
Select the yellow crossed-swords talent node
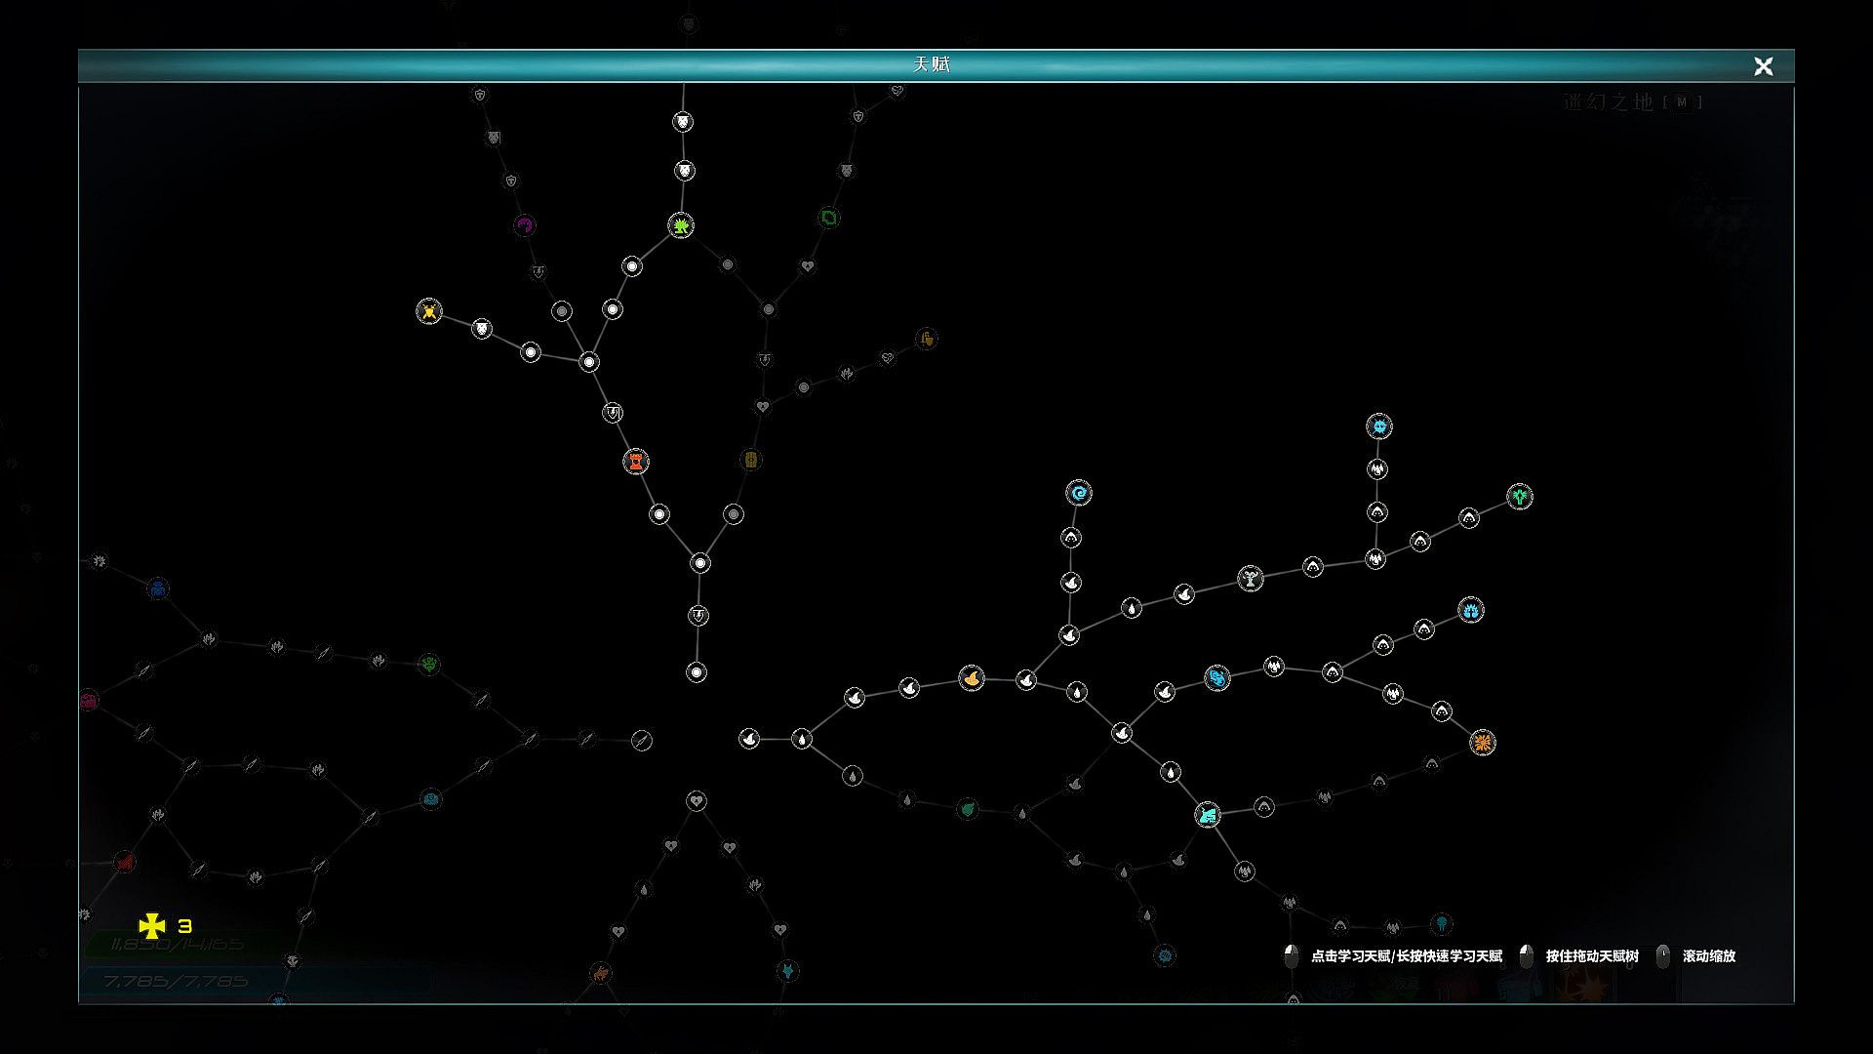(429, 311)
